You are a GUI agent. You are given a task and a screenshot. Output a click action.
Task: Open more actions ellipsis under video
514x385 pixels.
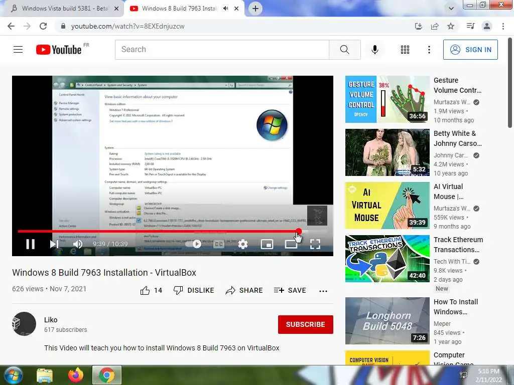tap(323, 291)
